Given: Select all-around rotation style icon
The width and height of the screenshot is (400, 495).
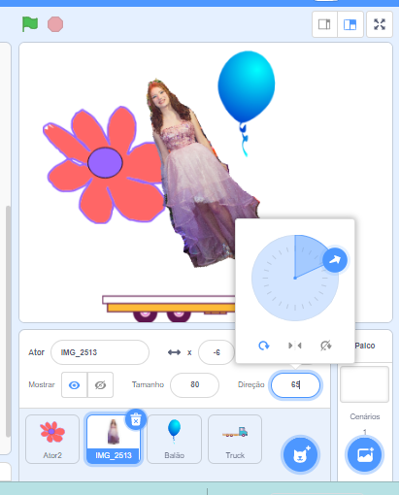Looking at the screenshot, I should click(x=264, y=346).
